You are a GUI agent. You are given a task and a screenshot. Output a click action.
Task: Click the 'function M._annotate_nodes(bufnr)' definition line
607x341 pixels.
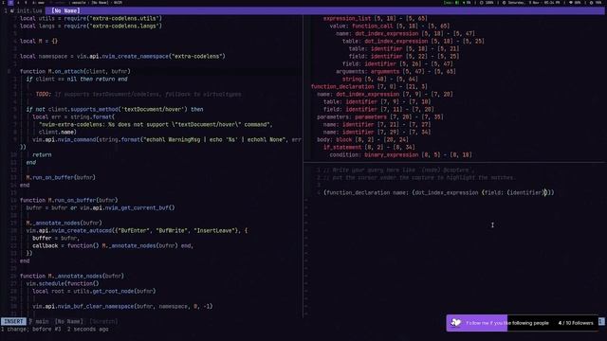(72, 276)
